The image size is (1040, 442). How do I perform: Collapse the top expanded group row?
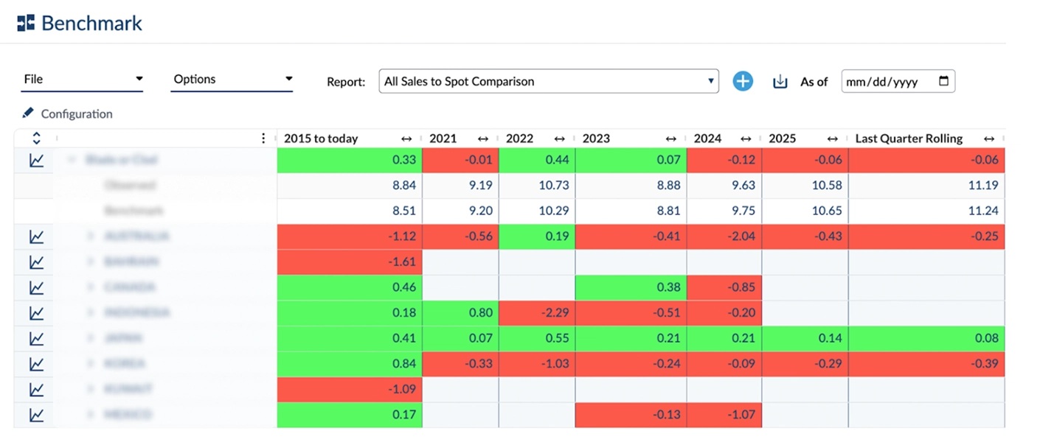pos(70,159)
